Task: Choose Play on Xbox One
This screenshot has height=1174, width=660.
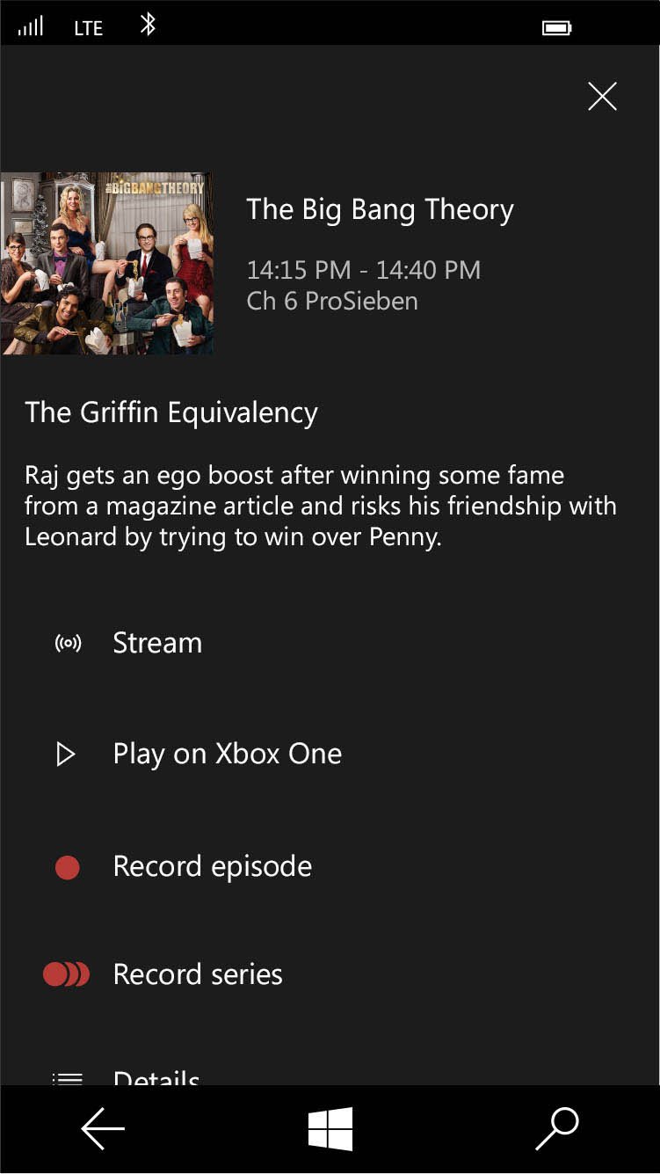Action: pyautogui.click(x=330, y=755)
